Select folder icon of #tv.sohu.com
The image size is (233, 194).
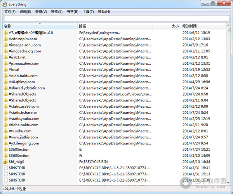click(6, 131)
